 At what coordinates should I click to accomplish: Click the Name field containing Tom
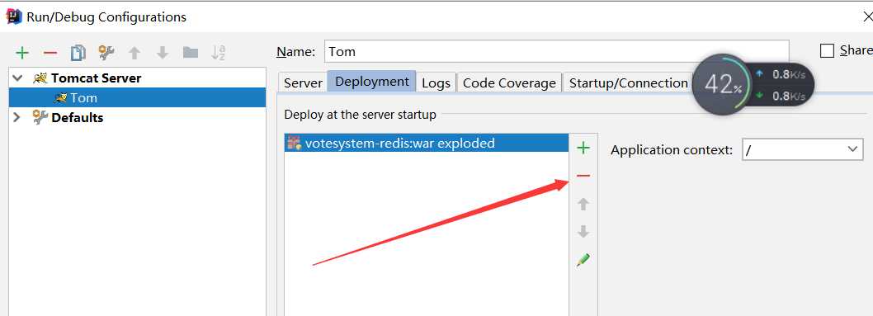tap(556, 52)
